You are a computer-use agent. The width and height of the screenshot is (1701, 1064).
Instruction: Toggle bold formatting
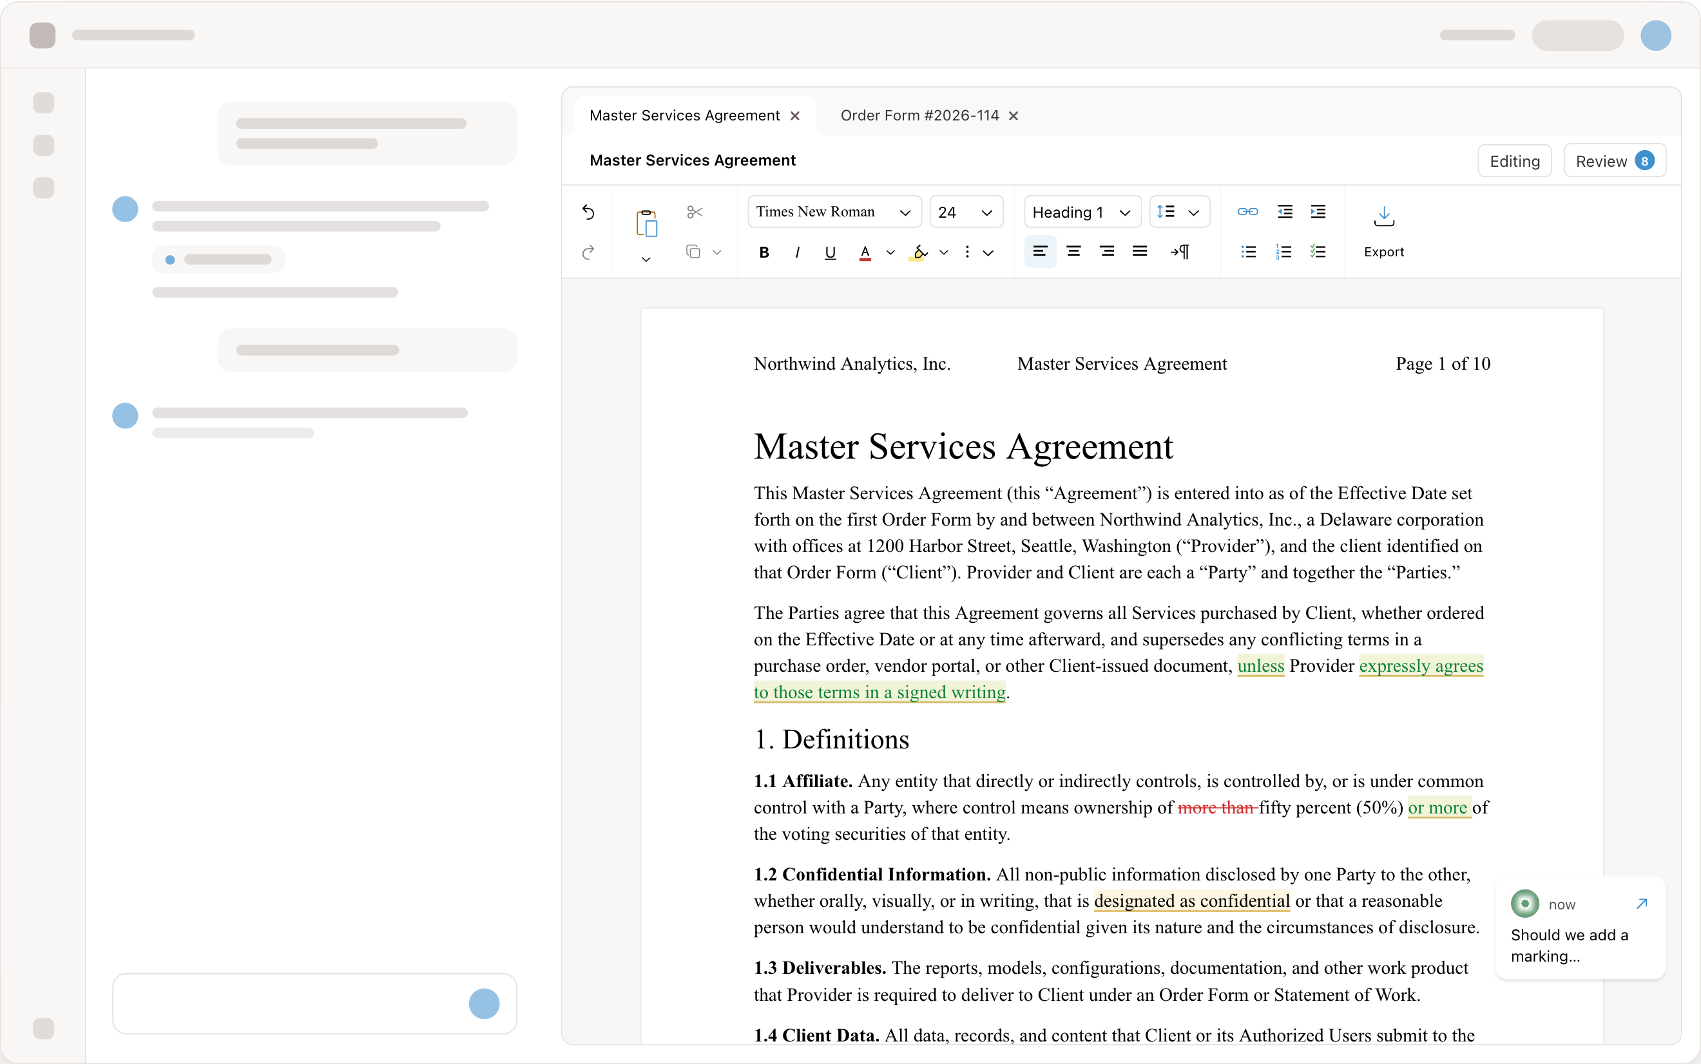click(764, 252)
